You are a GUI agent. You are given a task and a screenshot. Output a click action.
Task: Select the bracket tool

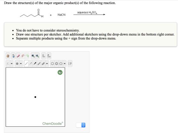70,63
